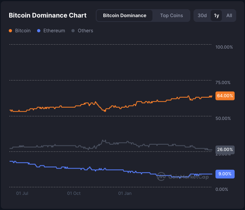
Task: Click the 50.00% y-axis label
Action: click(x=224, y=118)
